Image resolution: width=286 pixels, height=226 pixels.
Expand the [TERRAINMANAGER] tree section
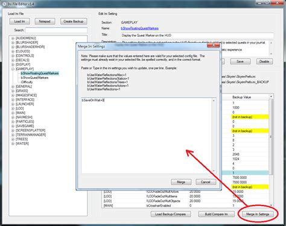pyautogui.click(x=13, y=135)
